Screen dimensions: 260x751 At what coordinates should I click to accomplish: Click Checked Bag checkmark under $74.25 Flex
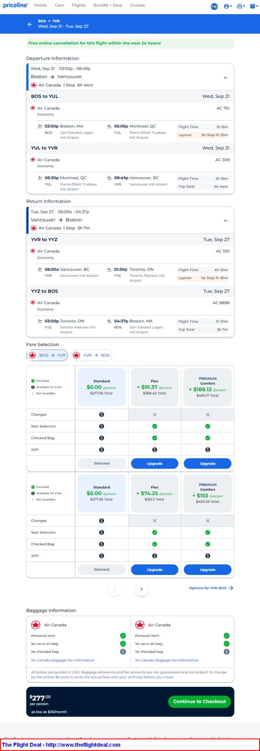[154, 544]
